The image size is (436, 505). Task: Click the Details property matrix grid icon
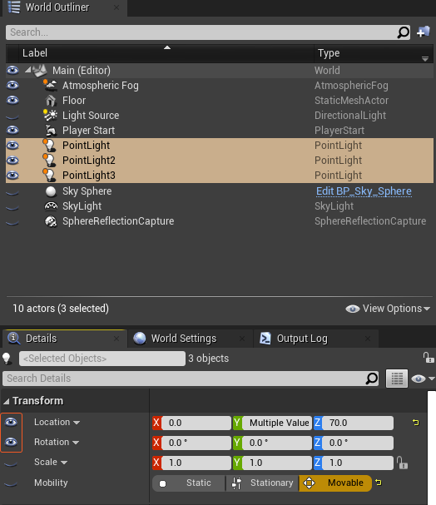tap(397, 379)
